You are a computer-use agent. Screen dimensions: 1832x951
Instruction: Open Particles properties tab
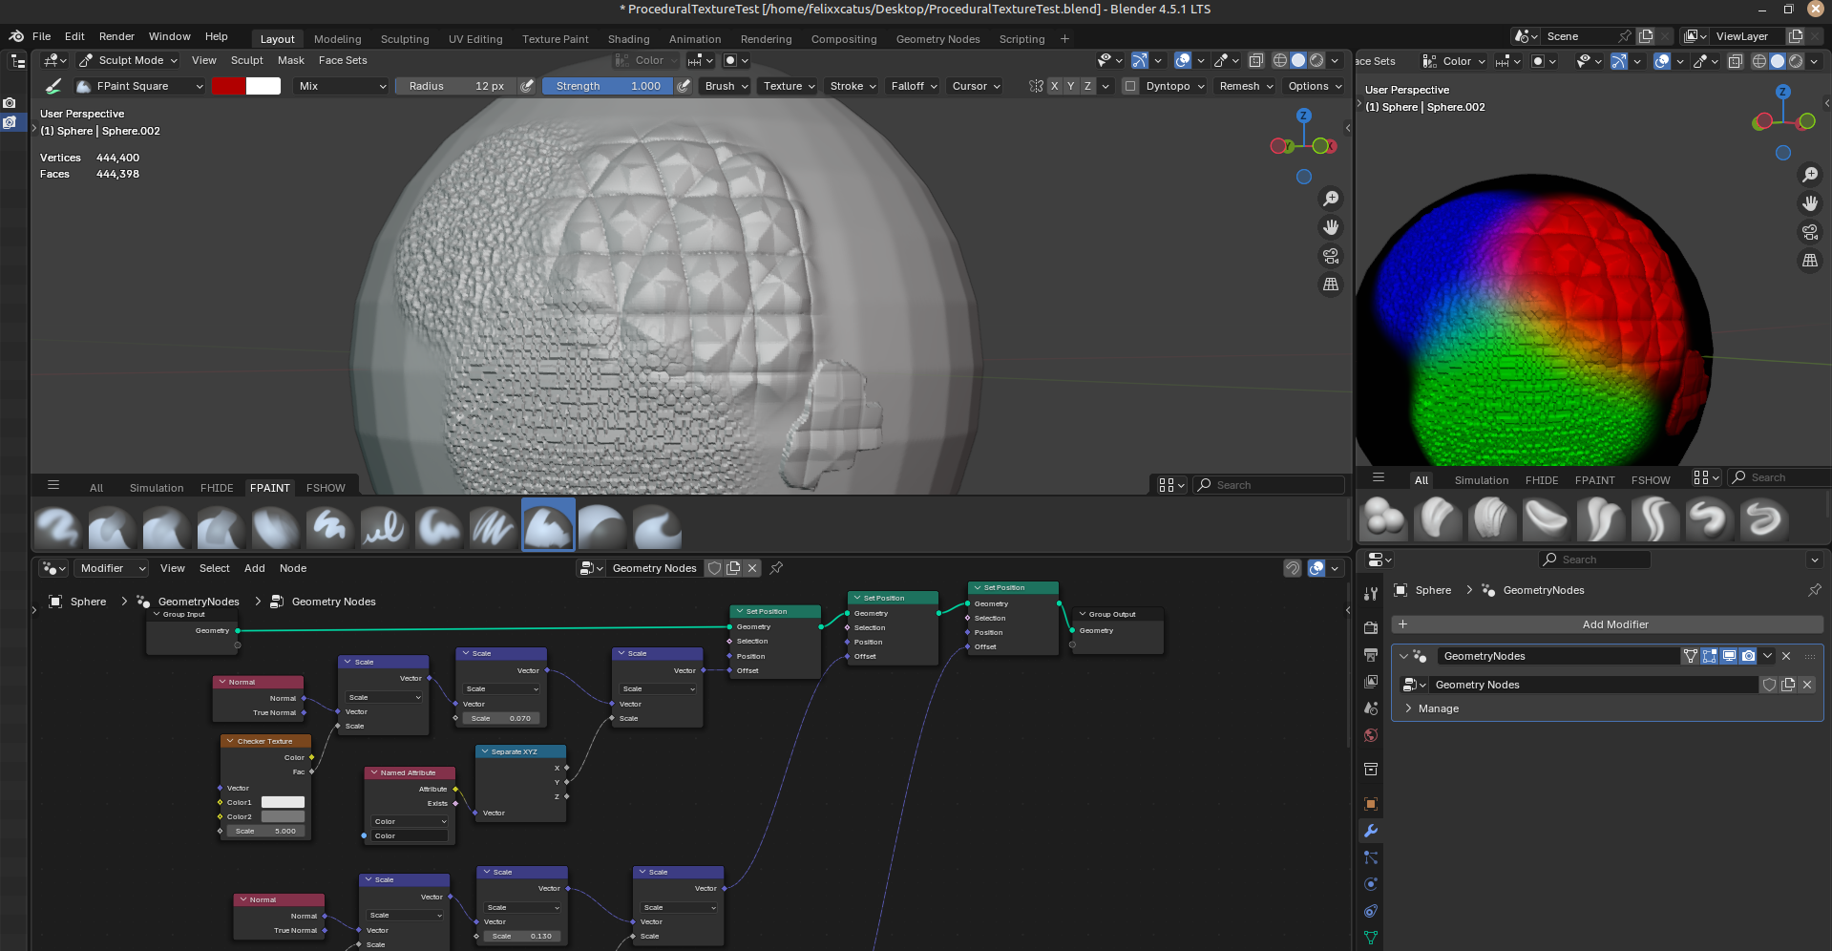[1371, 856]
